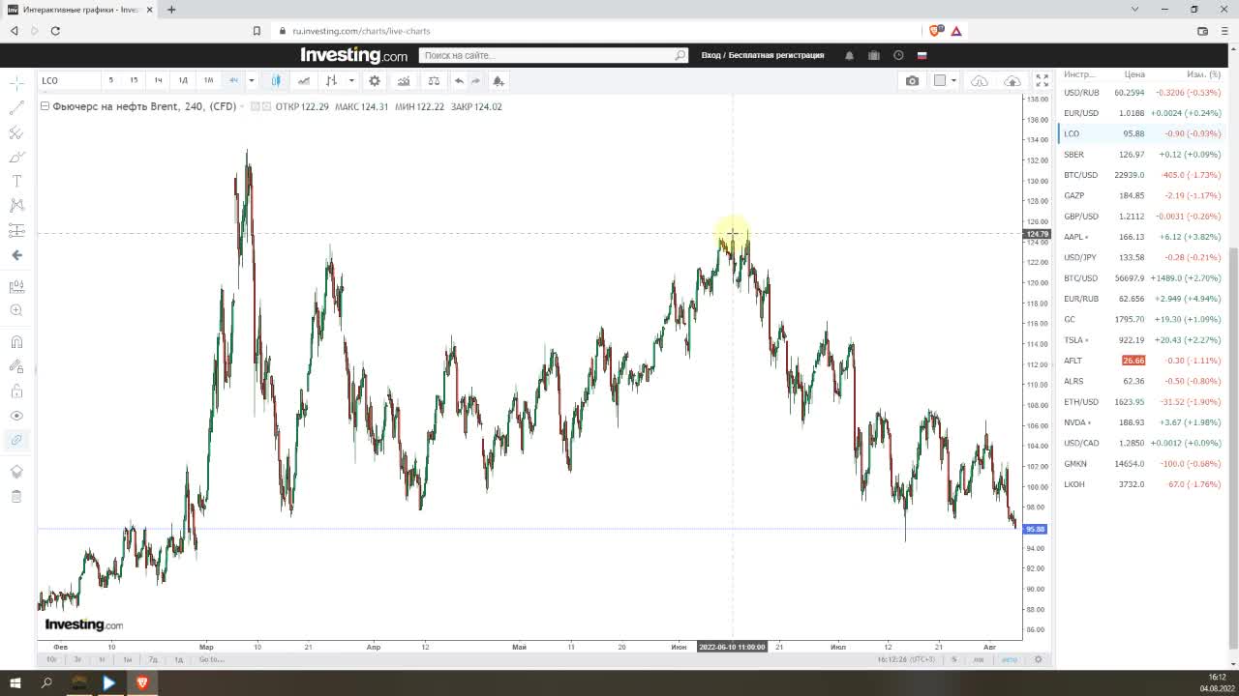Click the LCO symbol input field

[x=68, y=80]
